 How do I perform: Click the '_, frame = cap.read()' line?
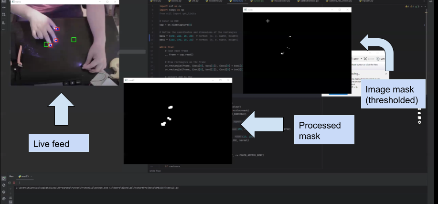(x=179, y=55)
